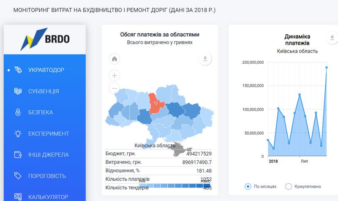Download the payment dynamics chart
Viewport: 338px width, 201px height.
(x=332, y=38)
